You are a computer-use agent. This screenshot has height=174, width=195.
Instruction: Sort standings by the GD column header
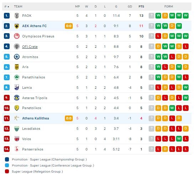tap(130, 6)
